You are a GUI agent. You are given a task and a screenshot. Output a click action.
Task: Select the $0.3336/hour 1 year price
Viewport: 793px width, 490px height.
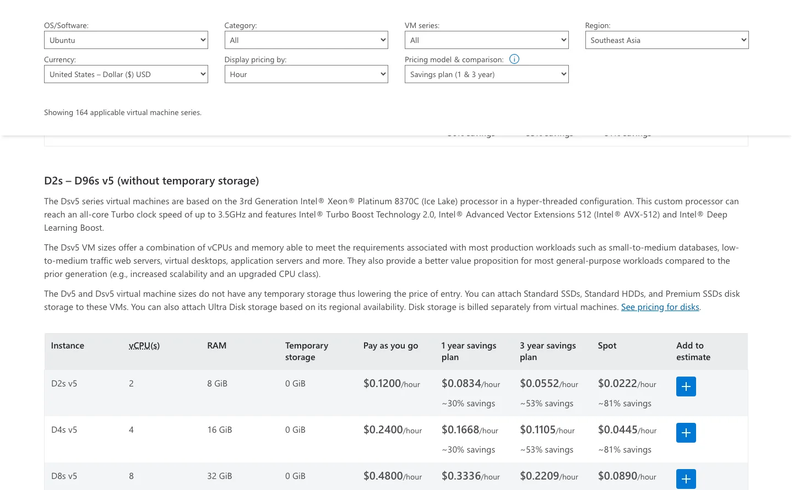pyautogui.click(x=471, y=476)
